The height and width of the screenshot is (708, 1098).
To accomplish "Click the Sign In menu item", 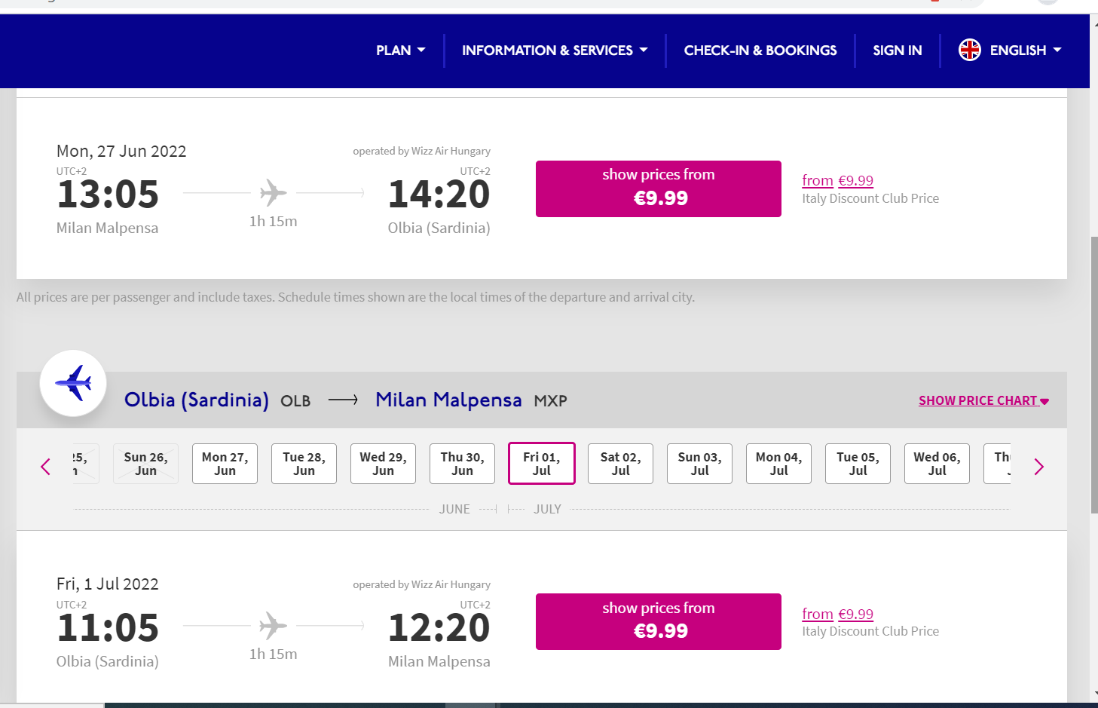I will click(898, 51).
